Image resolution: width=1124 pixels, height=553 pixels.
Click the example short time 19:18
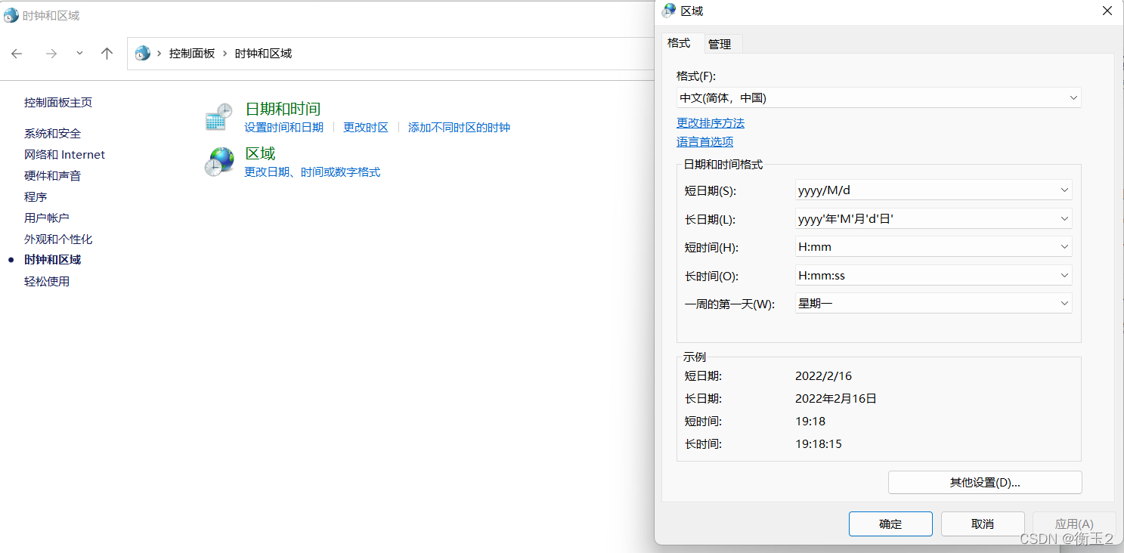(810, 422)
